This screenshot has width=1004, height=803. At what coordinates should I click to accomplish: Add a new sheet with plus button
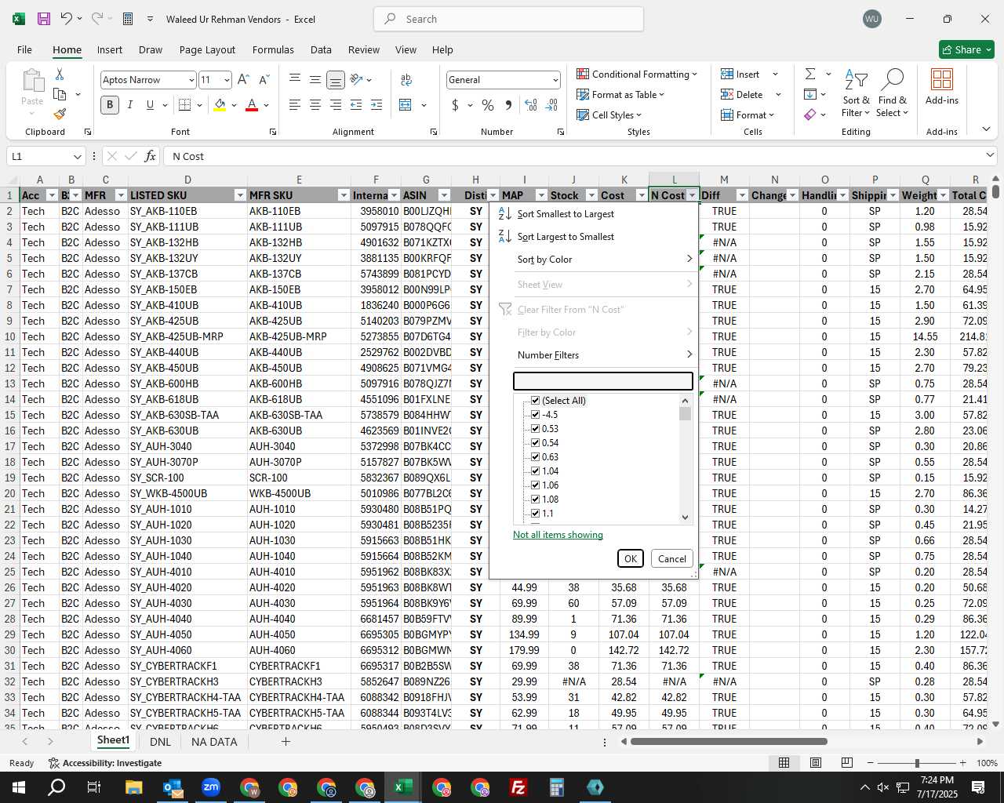pos(286,741)
